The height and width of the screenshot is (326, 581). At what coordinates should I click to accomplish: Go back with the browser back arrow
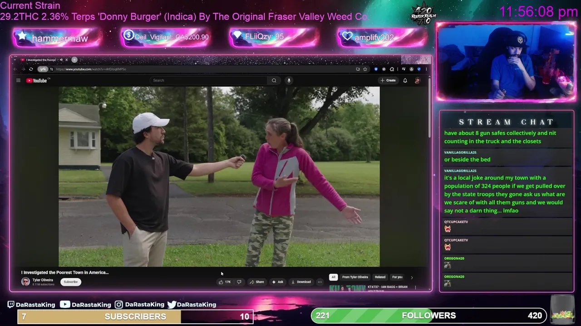[x=15, y=69]
